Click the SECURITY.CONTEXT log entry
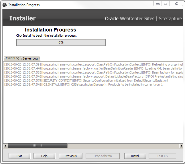 86,80
